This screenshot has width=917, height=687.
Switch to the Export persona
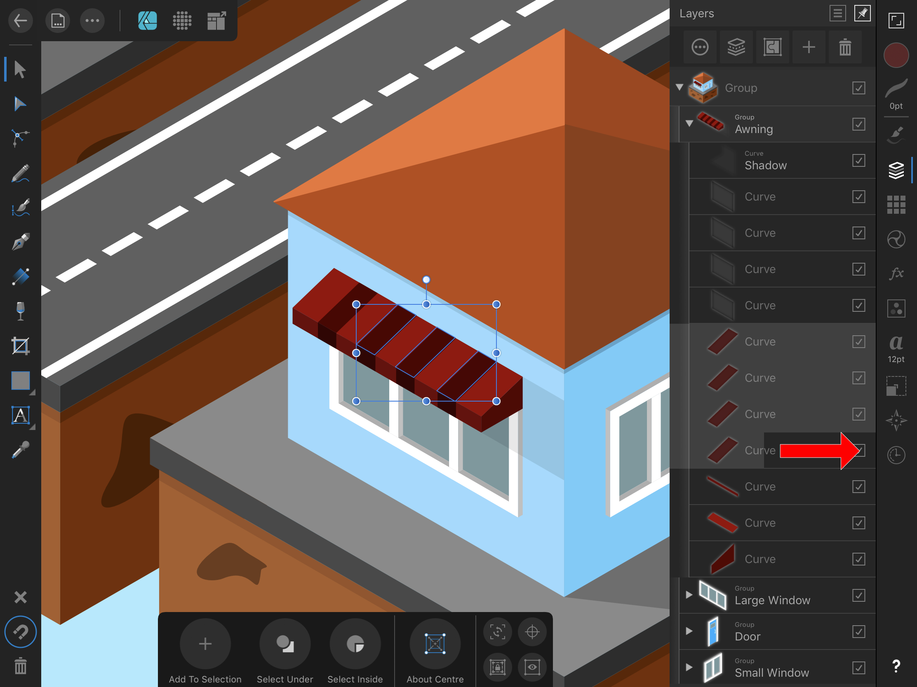click(216, 20)
